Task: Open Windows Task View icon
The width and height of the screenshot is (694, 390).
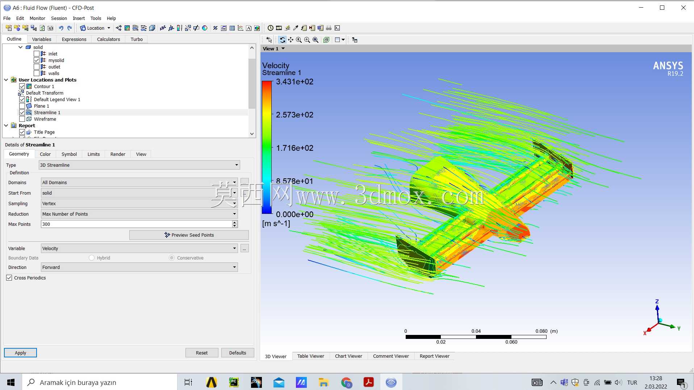Action: pos(188,382)
